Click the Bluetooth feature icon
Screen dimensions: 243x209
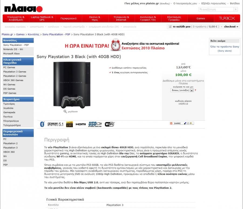42,124
